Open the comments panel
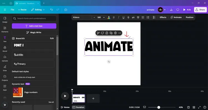This screenshot has width=208, height=110. [178, 10]
